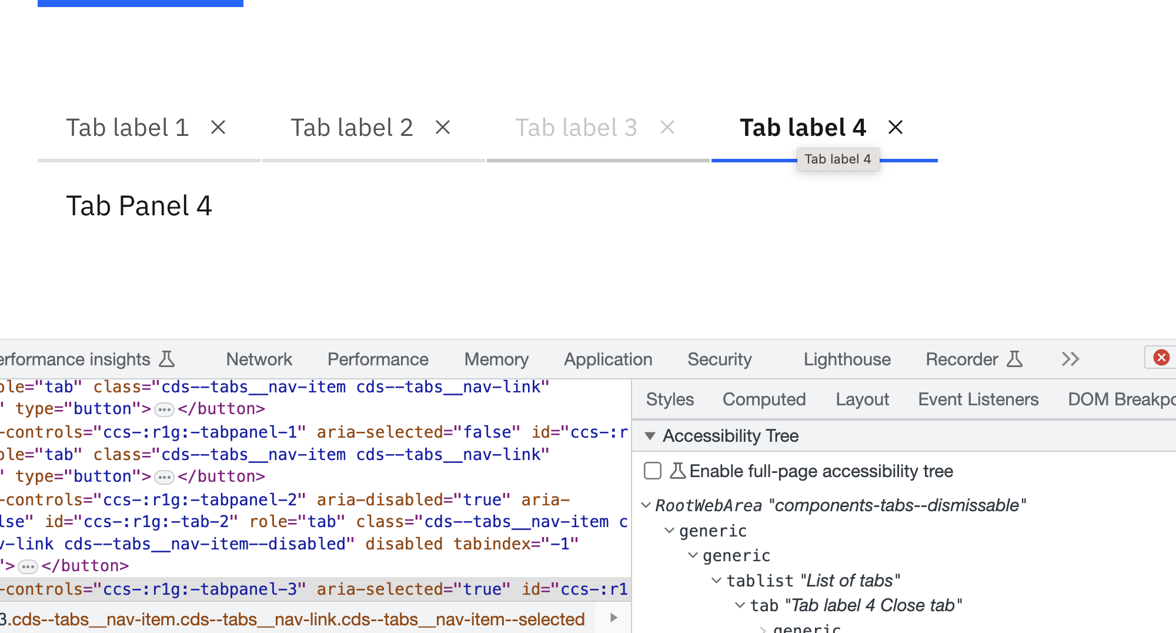Open the DOM Breakpoints sidebar tab

click(1122, 399)
